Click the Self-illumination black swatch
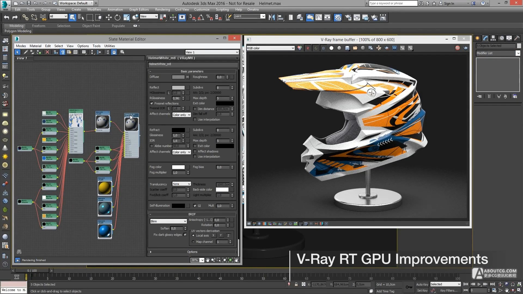523x294 pixels. [178, 206]
